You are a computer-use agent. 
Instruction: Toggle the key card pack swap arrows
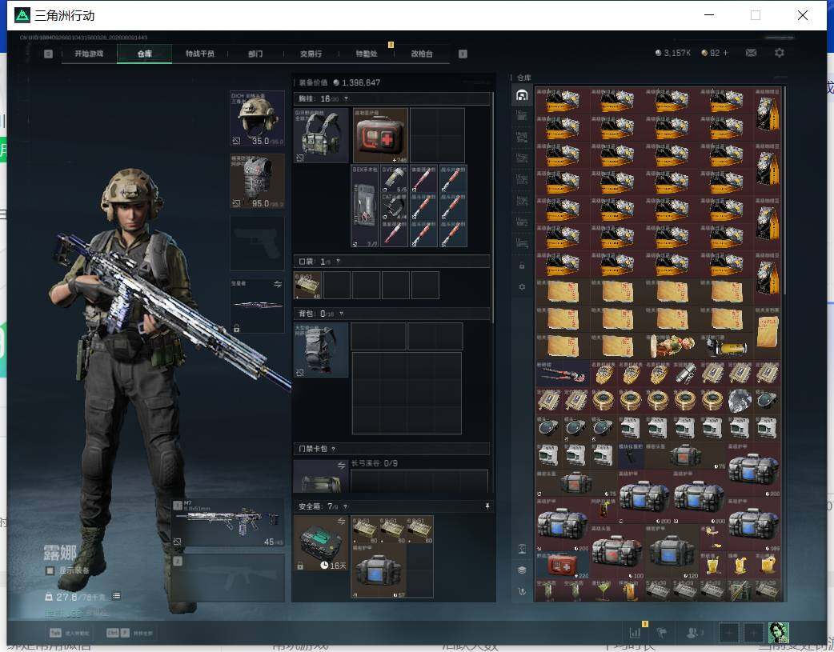tap(341, 466)
